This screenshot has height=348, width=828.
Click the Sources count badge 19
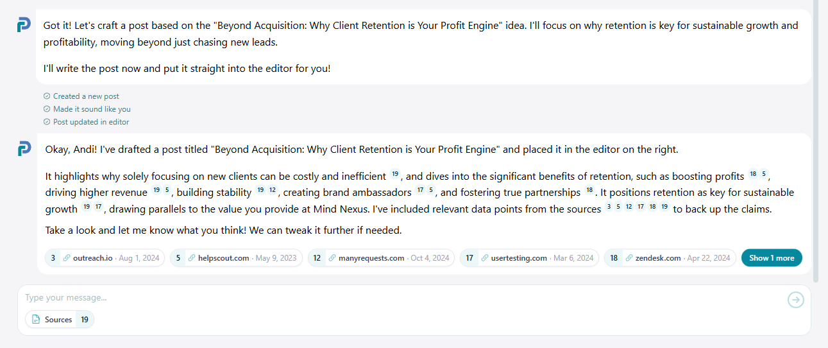pos(85,320)
